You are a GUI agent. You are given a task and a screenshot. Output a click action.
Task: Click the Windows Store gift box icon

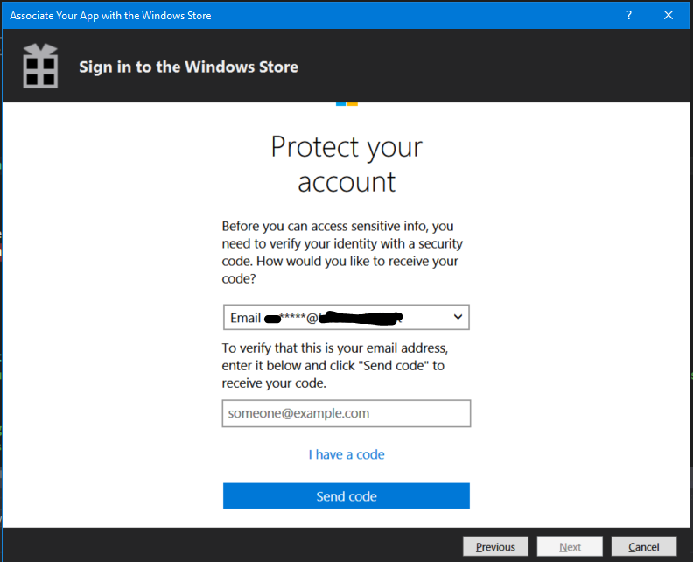[39, 67]
